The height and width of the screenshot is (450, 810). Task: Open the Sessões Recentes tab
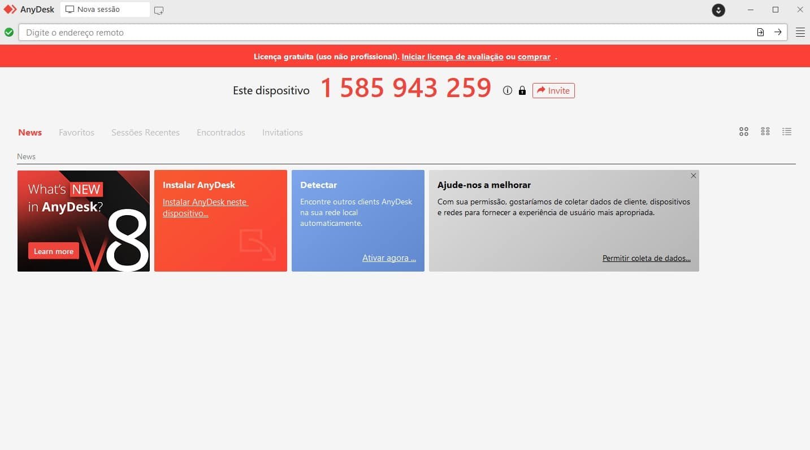click(x=145, y=132)
